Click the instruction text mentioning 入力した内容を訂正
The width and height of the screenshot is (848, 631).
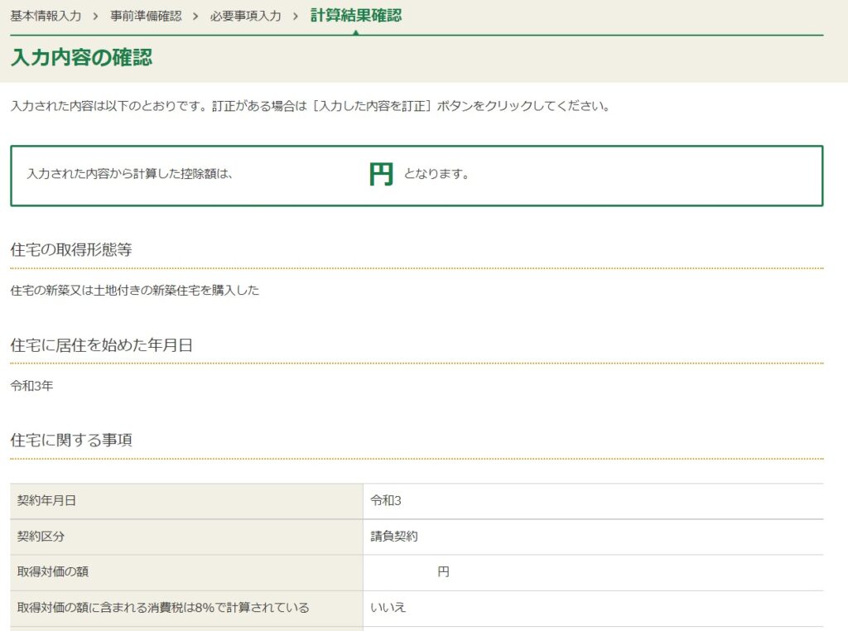[x=311, y=106]
